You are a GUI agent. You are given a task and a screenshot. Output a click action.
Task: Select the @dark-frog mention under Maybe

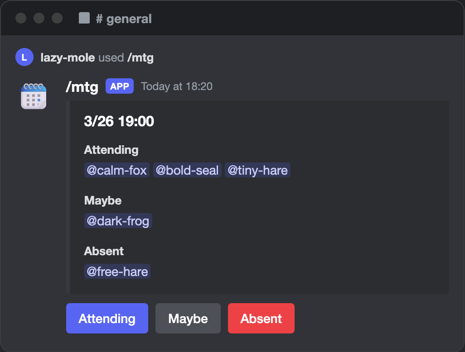(118, 221)
